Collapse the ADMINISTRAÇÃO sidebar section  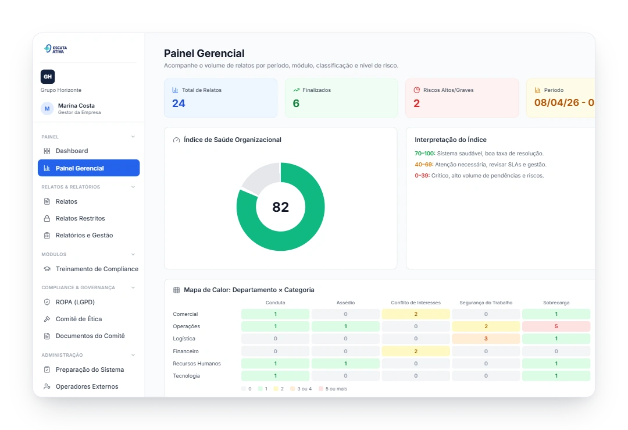tap(133, 355)
